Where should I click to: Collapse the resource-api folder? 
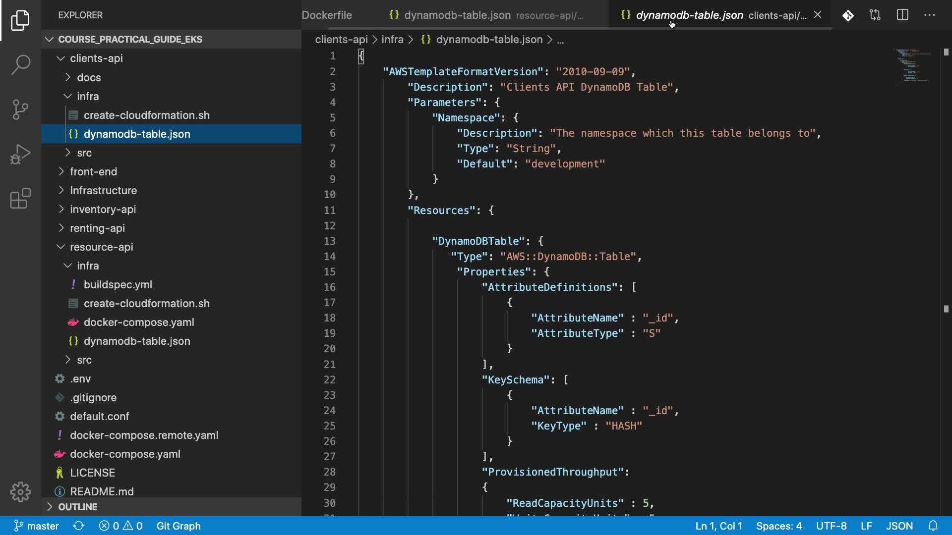click(x=101, y=247)
